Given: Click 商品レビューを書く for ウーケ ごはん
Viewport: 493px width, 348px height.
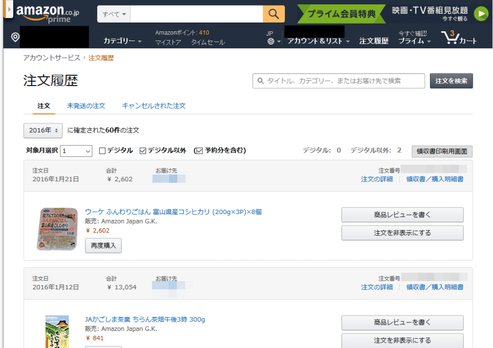Looking at the screenshot, I should pos(402,215).
